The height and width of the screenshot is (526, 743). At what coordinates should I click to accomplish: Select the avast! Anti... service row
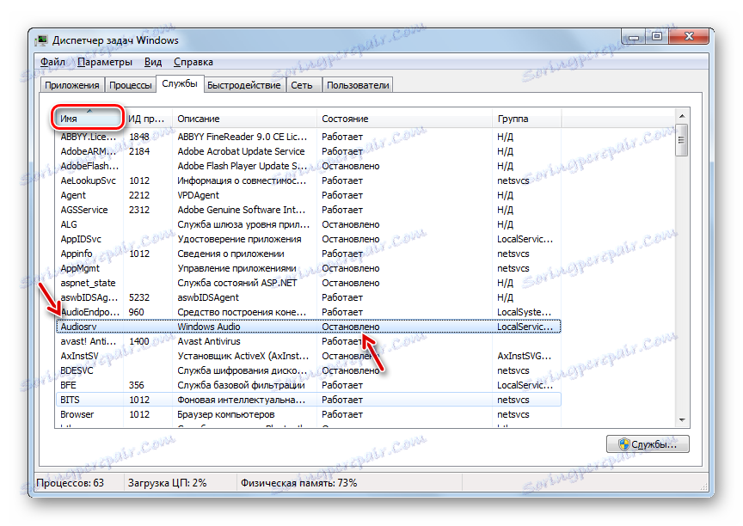coord(308,341)
